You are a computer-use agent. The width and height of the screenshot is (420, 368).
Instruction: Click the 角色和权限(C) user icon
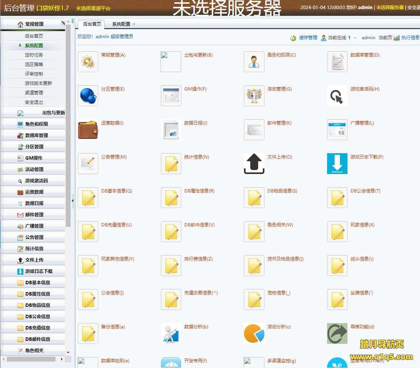tap(254, 62)
